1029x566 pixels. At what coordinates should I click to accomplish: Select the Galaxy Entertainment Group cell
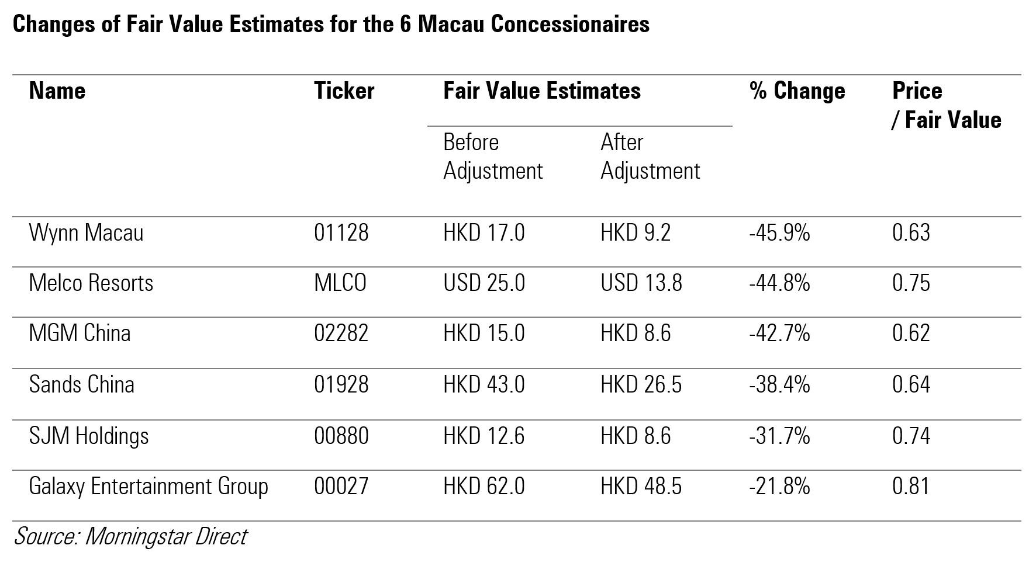149,487
